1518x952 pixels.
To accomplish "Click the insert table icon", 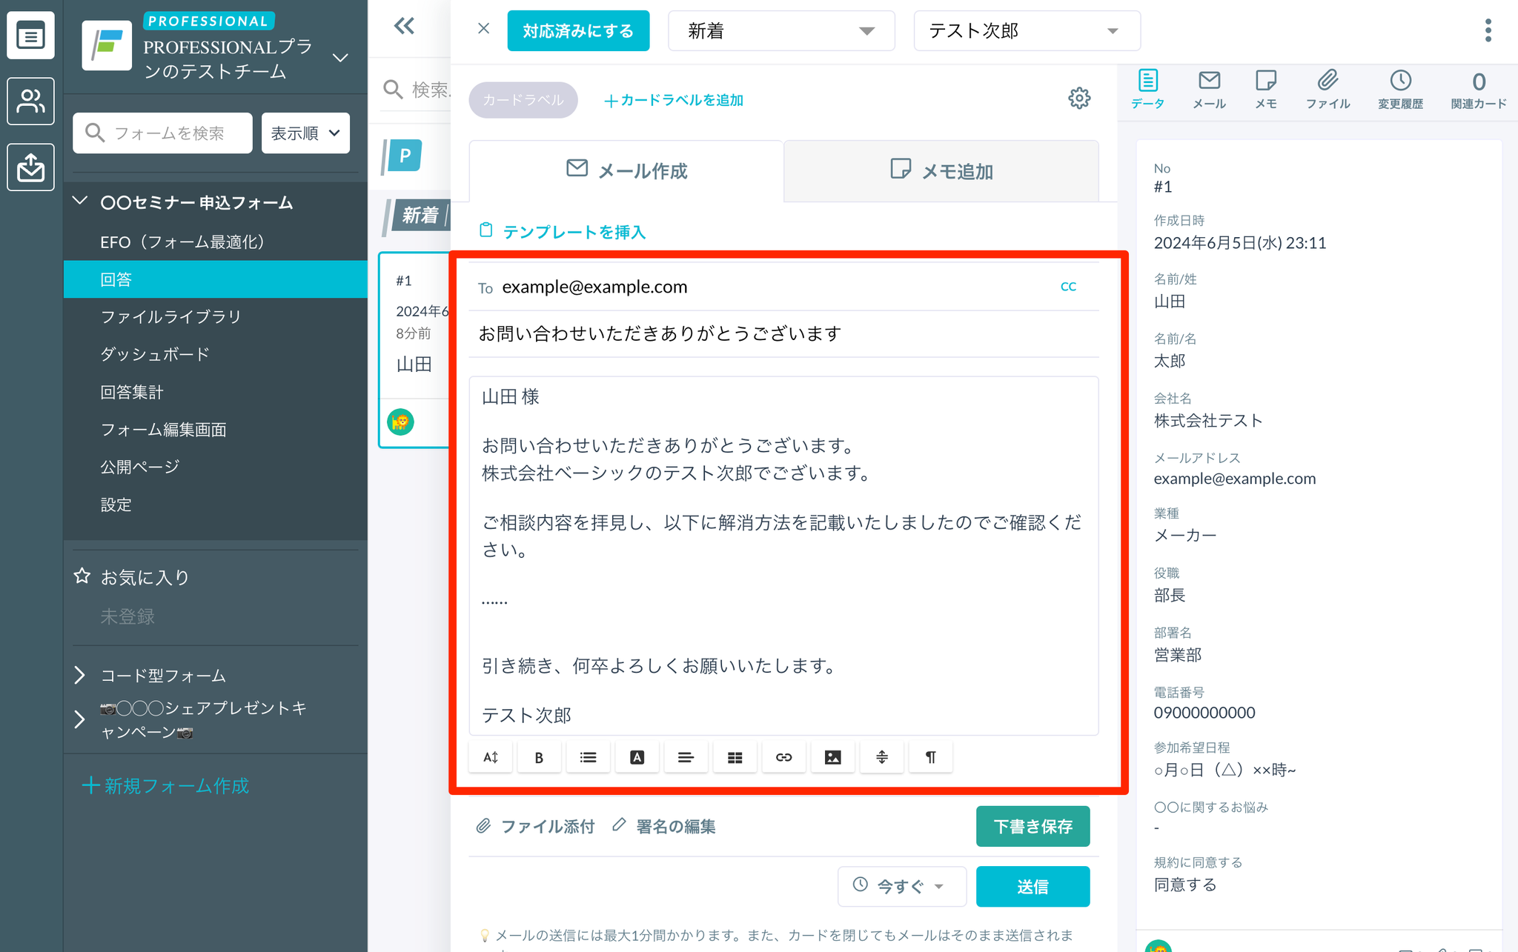I will (735, 757).
